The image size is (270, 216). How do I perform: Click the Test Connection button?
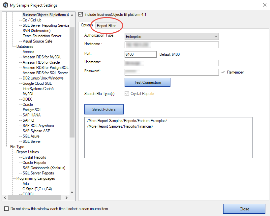tap(147, 82)
